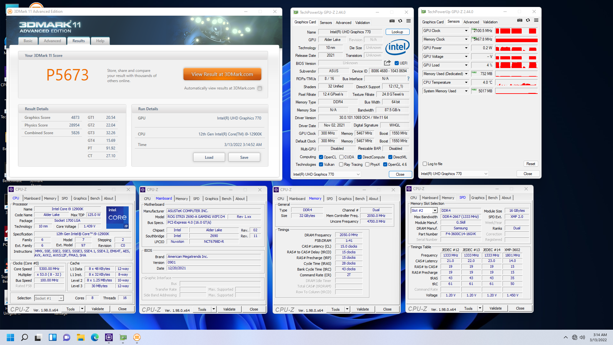The image size is (613, 345).
Task: Toggle Ray Tracing checkbox
Action: click(341, 165)
